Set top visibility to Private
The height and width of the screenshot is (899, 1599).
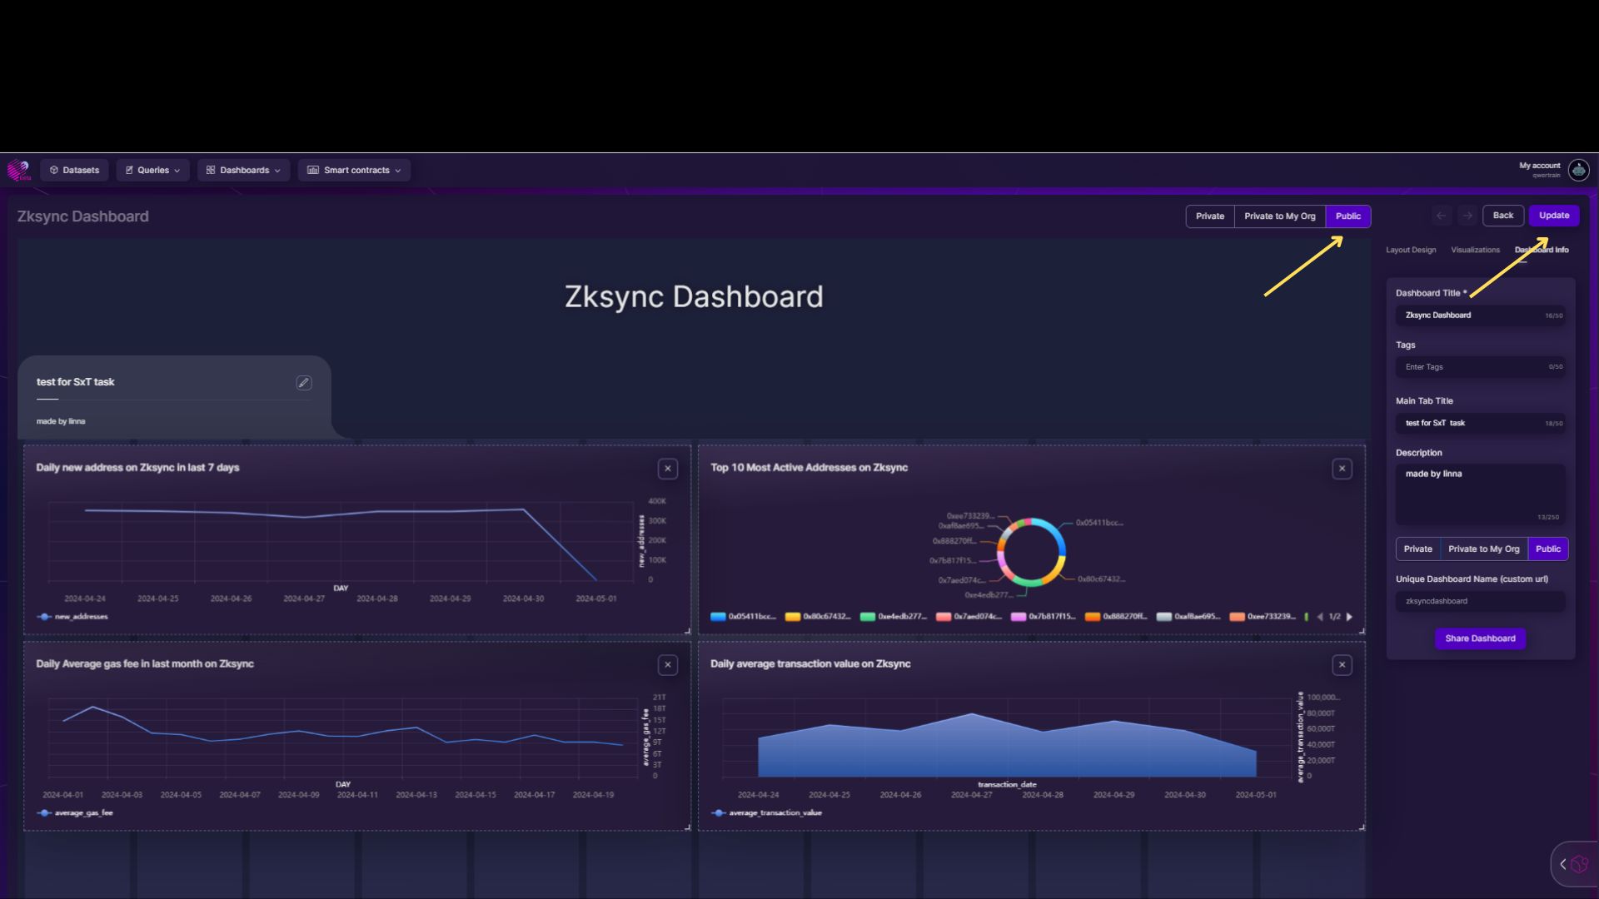tap(1210, 216)
